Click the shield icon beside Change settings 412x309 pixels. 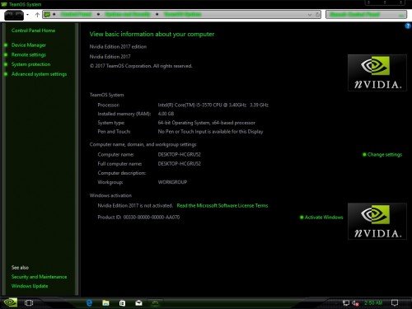tap(364, 155)
